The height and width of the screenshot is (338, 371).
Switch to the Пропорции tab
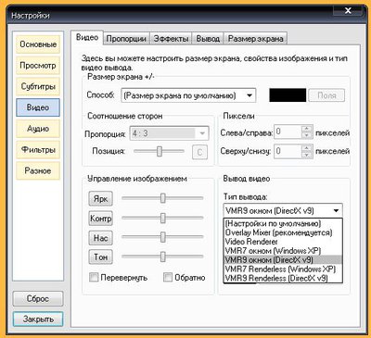pyautogui.click(x=126, y=39)
